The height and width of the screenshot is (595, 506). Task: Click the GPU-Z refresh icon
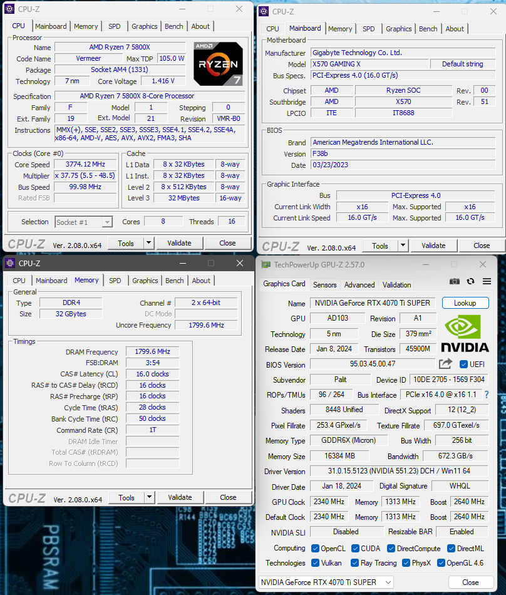pyautogui.click(x=471, y=281)
